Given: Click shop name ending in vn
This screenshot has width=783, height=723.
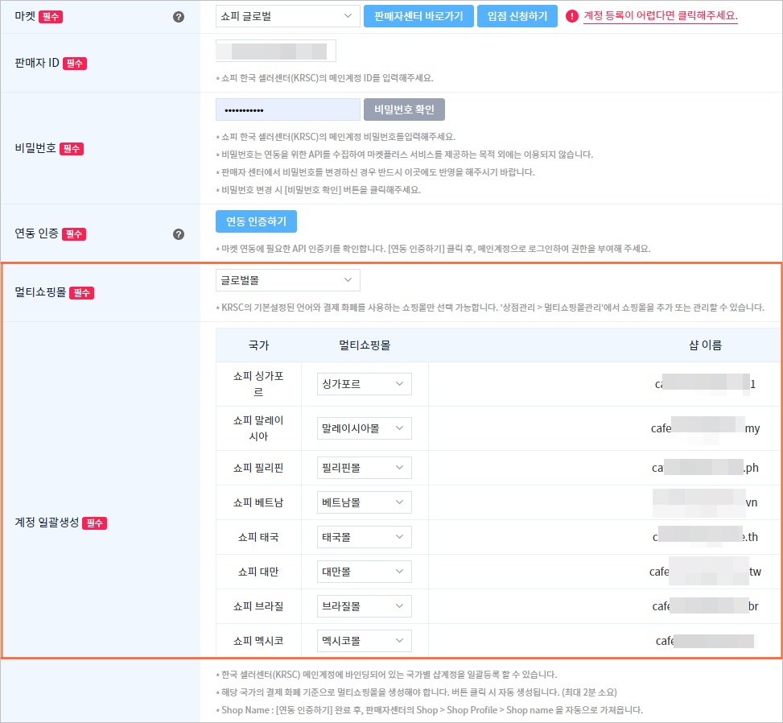Looking at the screenshot, I should click(x=705, y=502).
